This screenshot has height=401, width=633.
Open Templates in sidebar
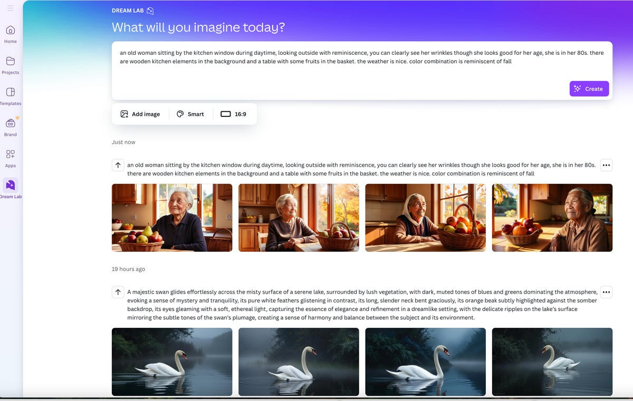(11, 93)
